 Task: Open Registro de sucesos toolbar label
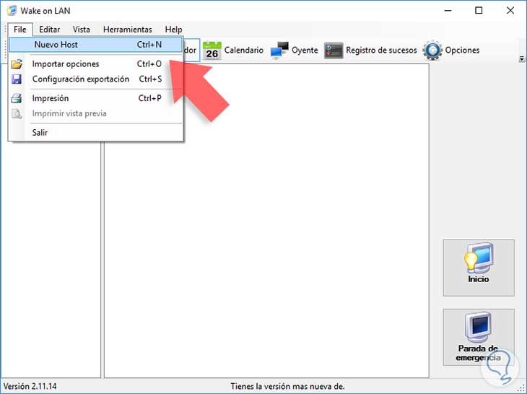381,50
